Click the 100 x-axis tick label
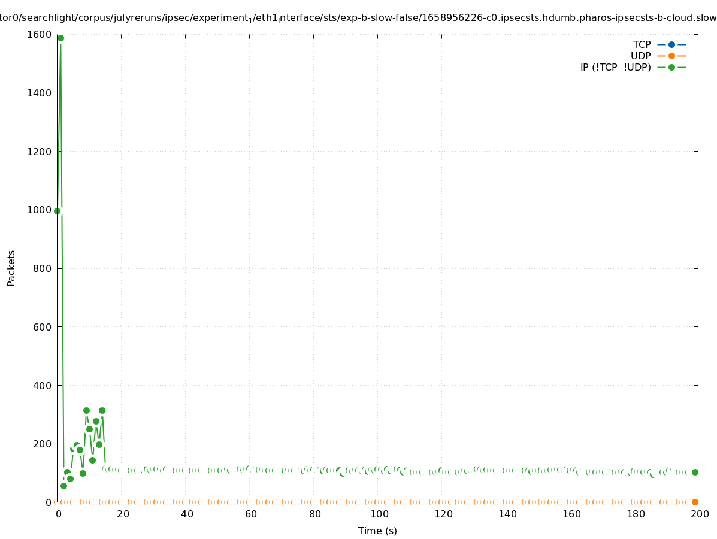The height and width of the screenshot is (539, 717). [379, 514]
